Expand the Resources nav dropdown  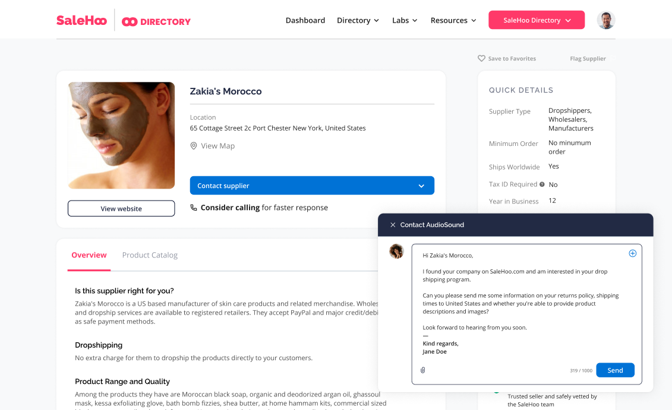[453, 20]
